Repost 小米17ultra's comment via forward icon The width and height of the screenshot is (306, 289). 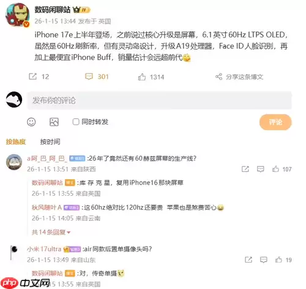[248, 260]
